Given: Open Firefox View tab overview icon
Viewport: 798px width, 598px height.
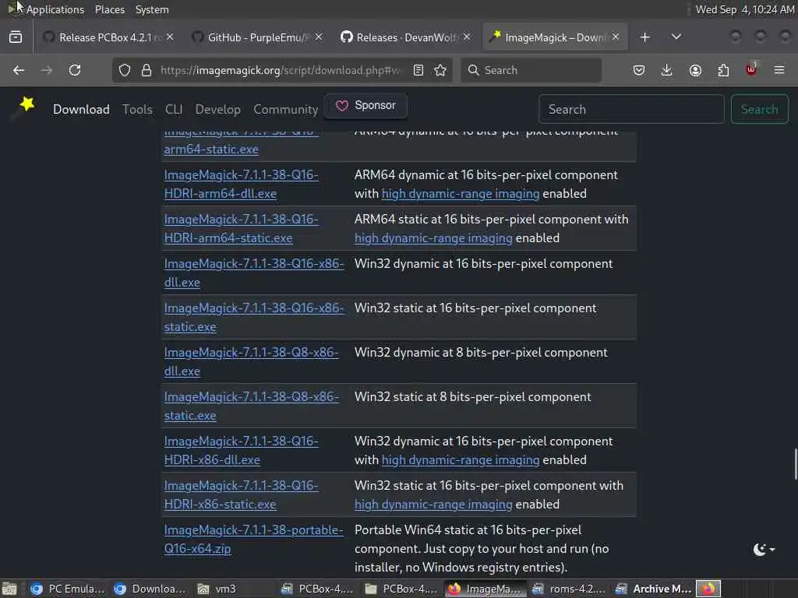Looking at the screenshot, I should coord(16,37).
